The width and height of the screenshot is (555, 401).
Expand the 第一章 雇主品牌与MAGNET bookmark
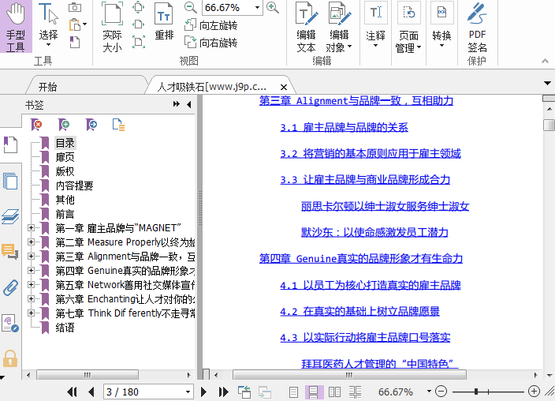click(x=32, y=227)
